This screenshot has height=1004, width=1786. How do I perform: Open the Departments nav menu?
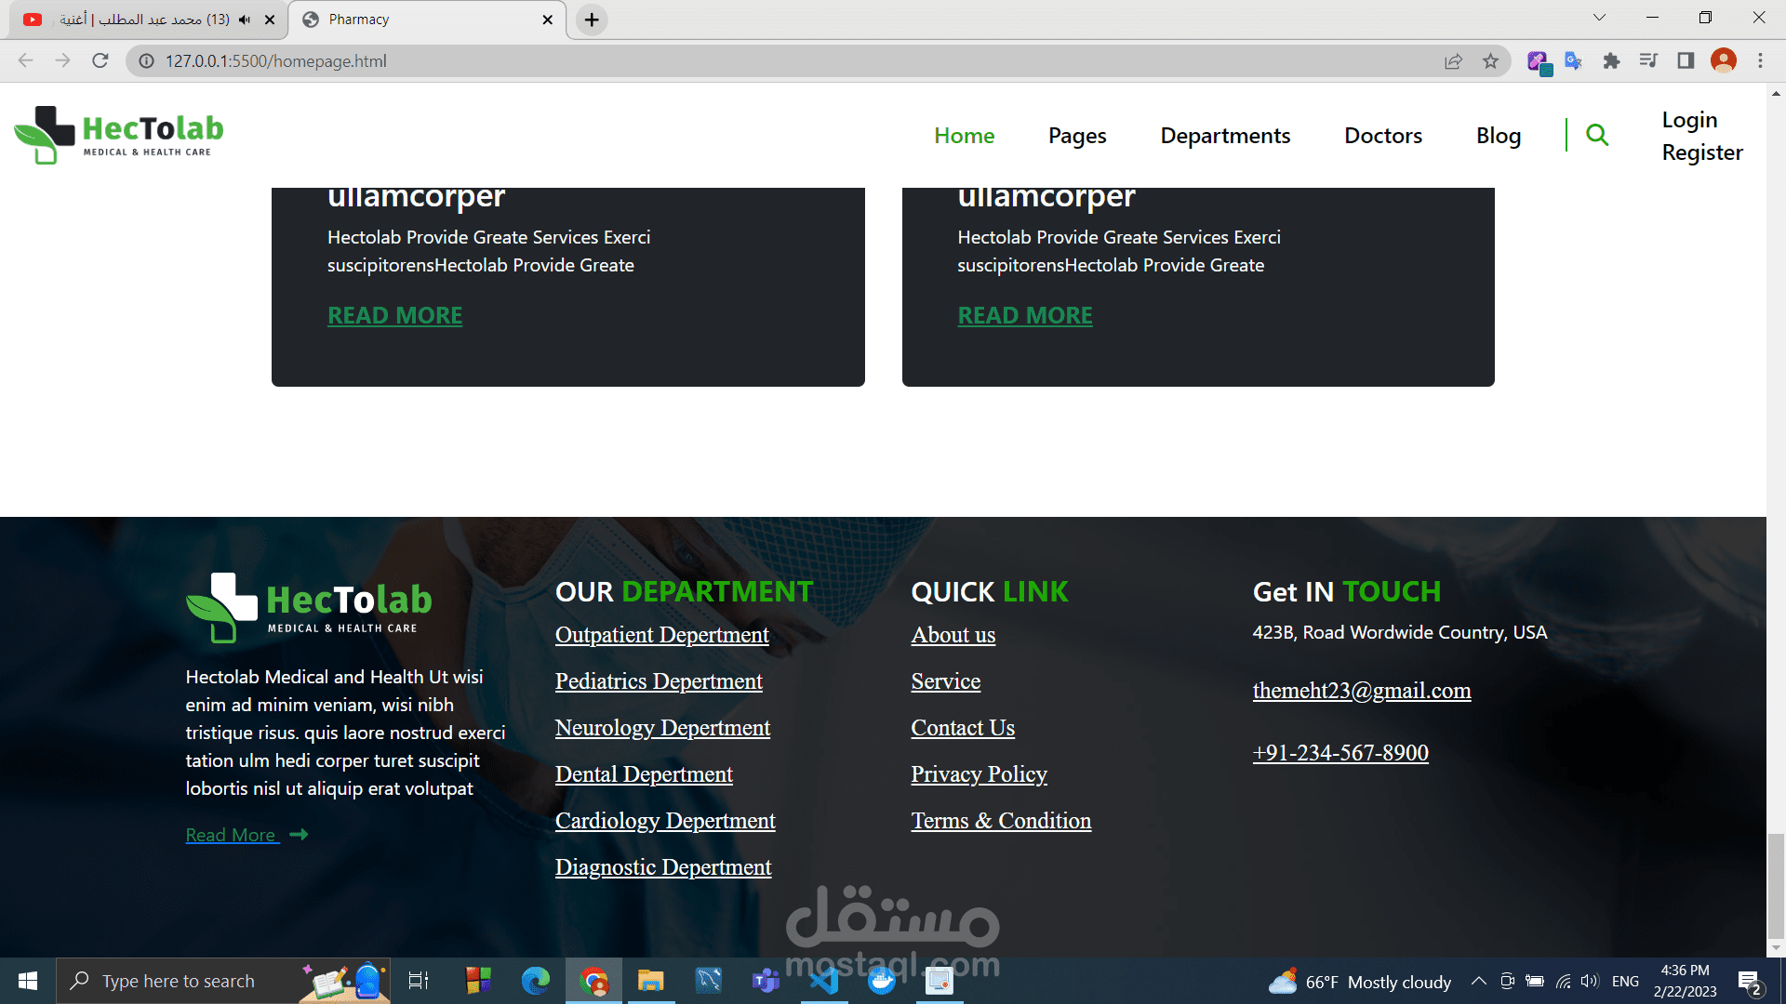[1225, 136]
